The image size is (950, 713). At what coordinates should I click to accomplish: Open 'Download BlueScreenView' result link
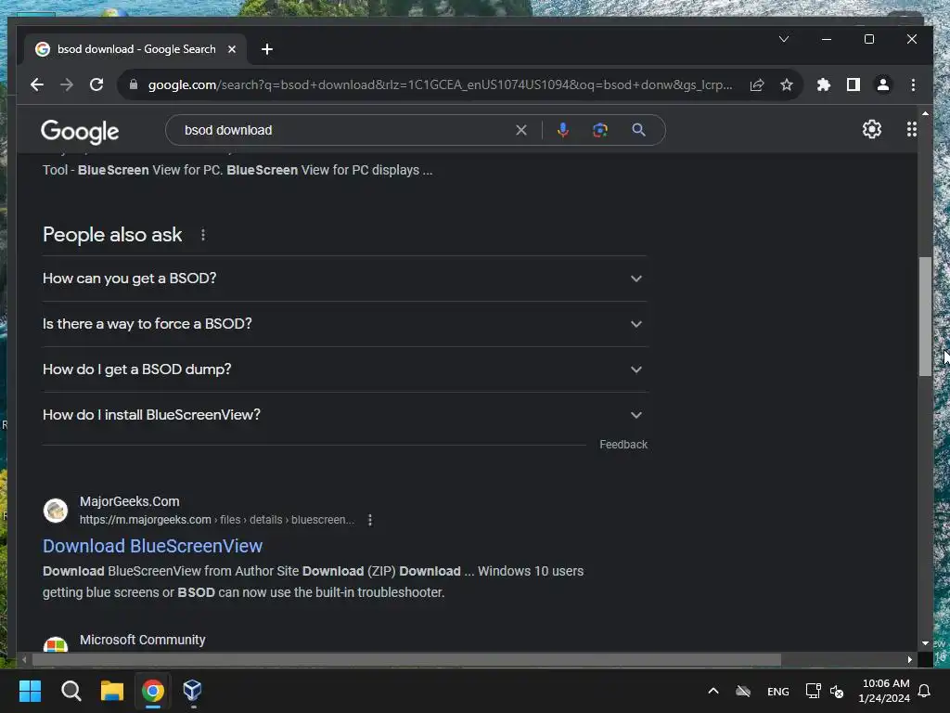(x=153, y=546)
